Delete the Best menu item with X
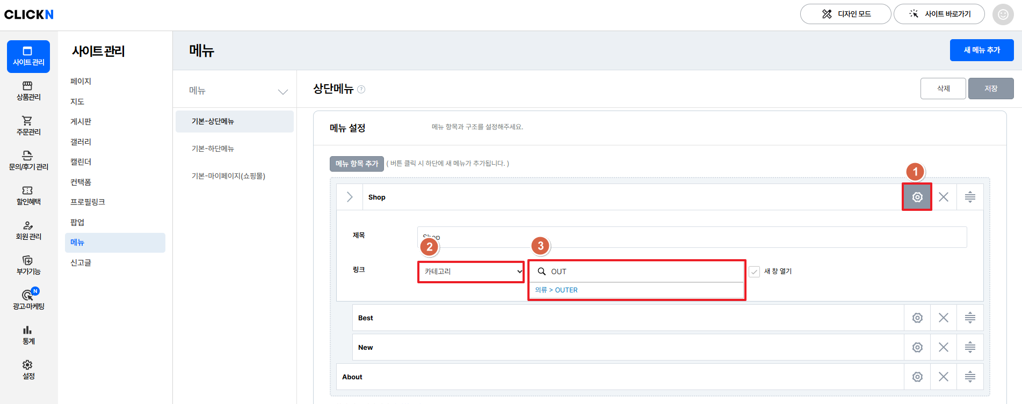 tap(943, 318)
